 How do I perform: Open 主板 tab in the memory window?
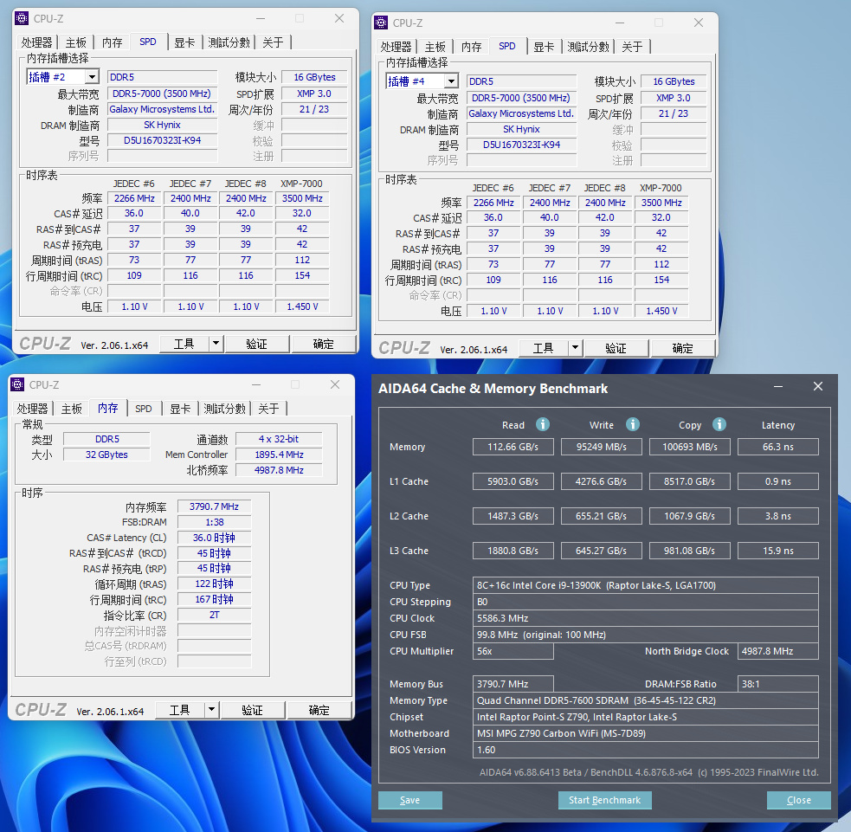tap(72, 409)
